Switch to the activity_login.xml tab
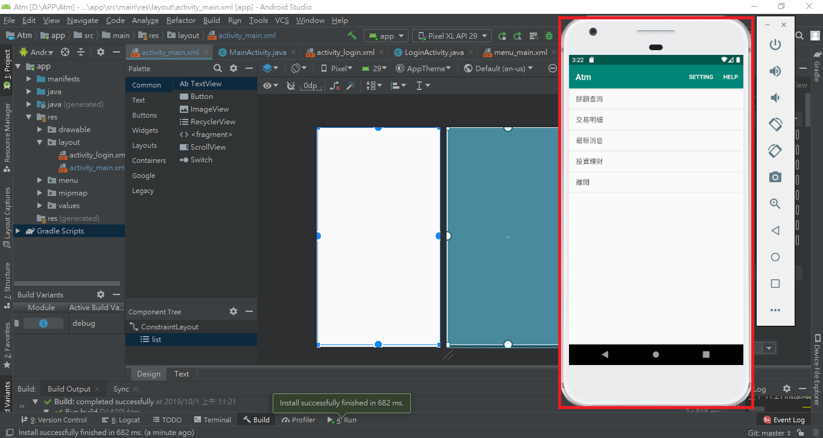823x438 pixels. point(344,52)
